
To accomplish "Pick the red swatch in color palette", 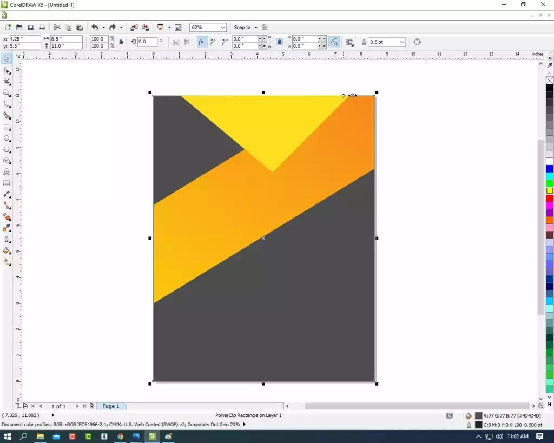I will pyautogui.click(x=549, y=199).
